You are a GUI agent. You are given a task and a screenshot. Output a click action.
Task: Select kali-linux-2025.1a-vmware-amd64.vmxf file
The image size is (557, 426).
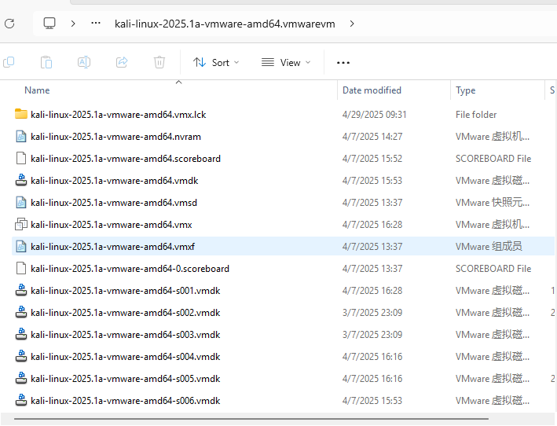112,247
